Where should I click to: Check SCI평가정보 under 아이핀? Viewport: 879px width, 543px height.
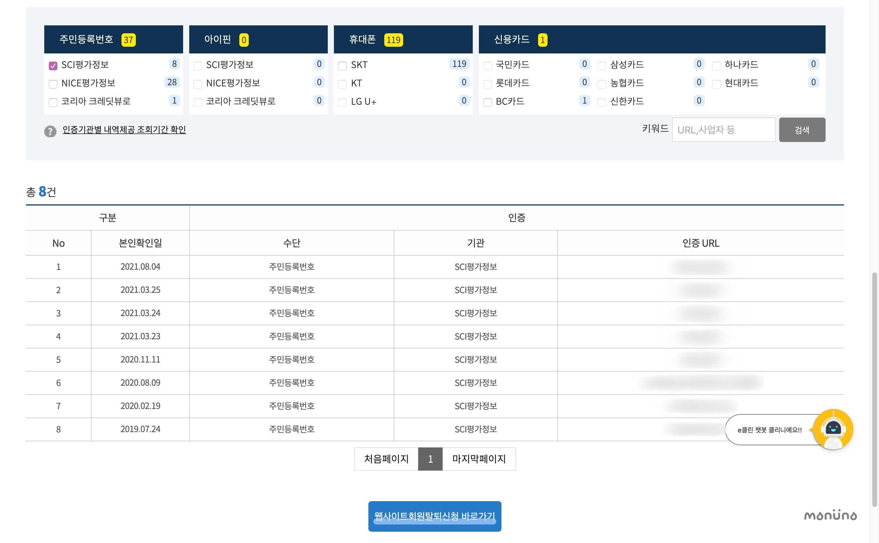click(x=198, y=66)
